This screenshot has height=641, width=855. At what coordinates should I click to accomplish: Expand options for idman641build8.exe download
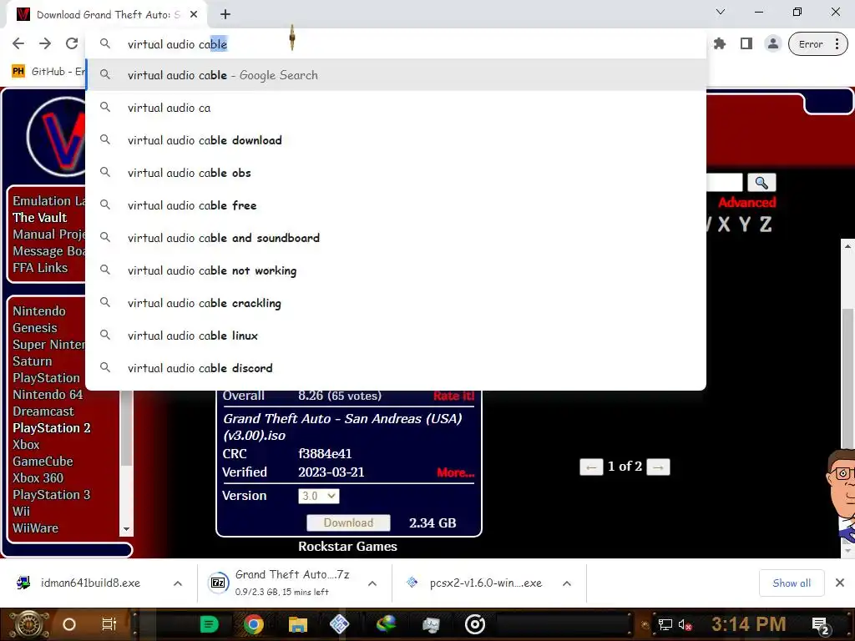[178, 583]
